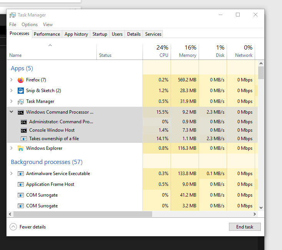Open the File menu
This screenshot has width=282, height=250.
[x=13, y=25]
